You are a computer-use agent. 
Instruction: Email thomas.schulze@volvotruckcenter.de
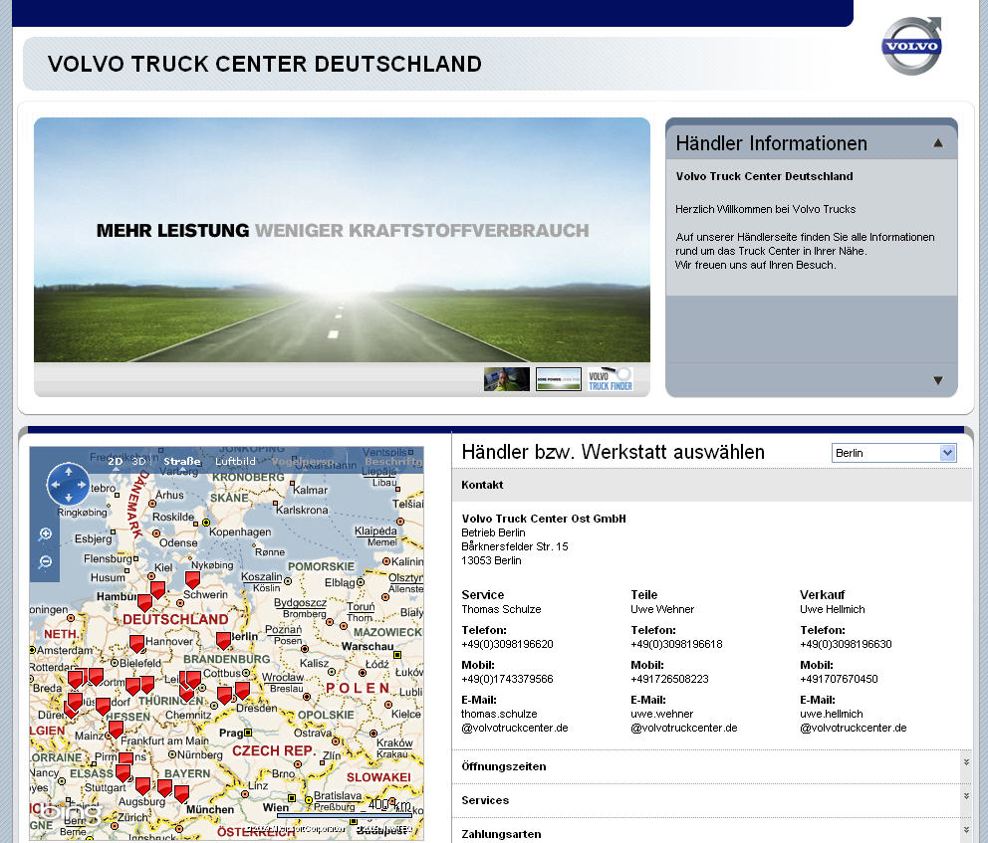point(514,721)
